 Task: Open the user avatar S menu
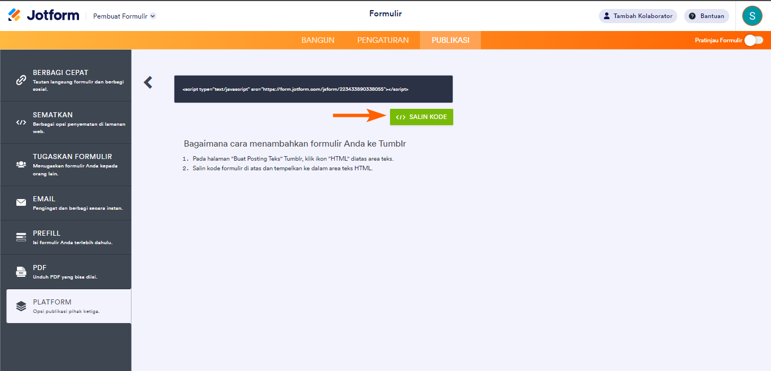tap(752, 16)
